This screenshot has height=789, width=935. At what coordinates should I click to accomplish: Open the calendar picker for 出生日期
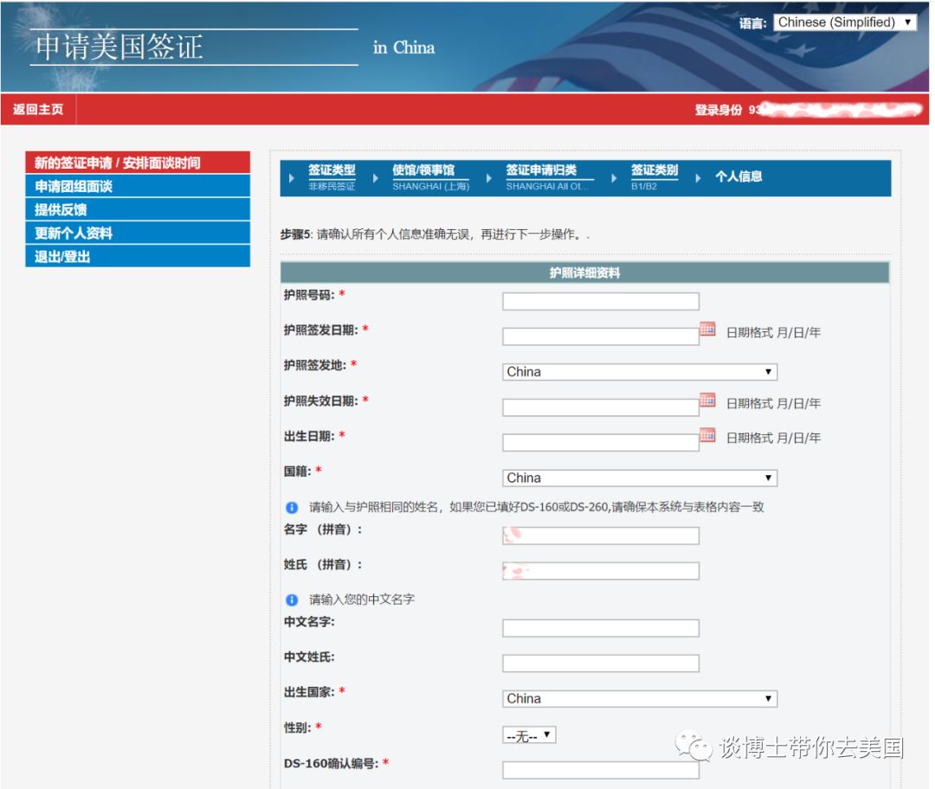click(708, 436)
